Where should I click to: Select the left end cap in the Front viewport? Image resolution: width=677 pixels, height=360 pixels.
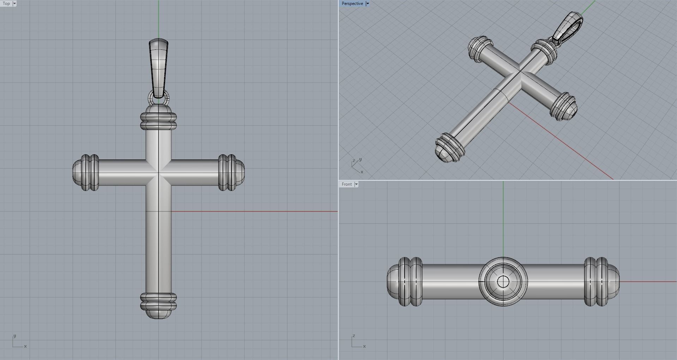coord(405,282)
